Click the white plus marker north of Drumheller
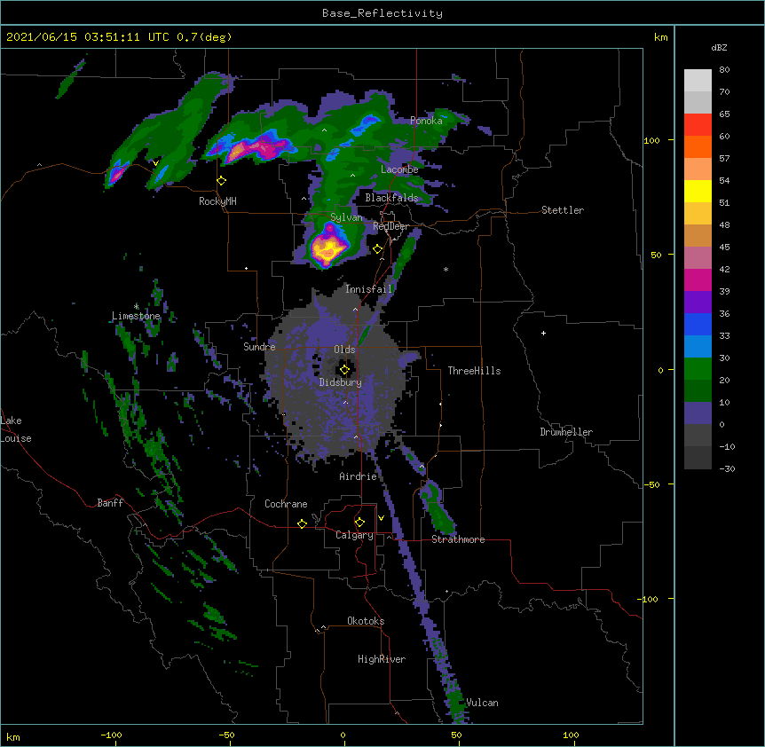Image resolution: width=765 pixels, height=747 pixels. 543,333
